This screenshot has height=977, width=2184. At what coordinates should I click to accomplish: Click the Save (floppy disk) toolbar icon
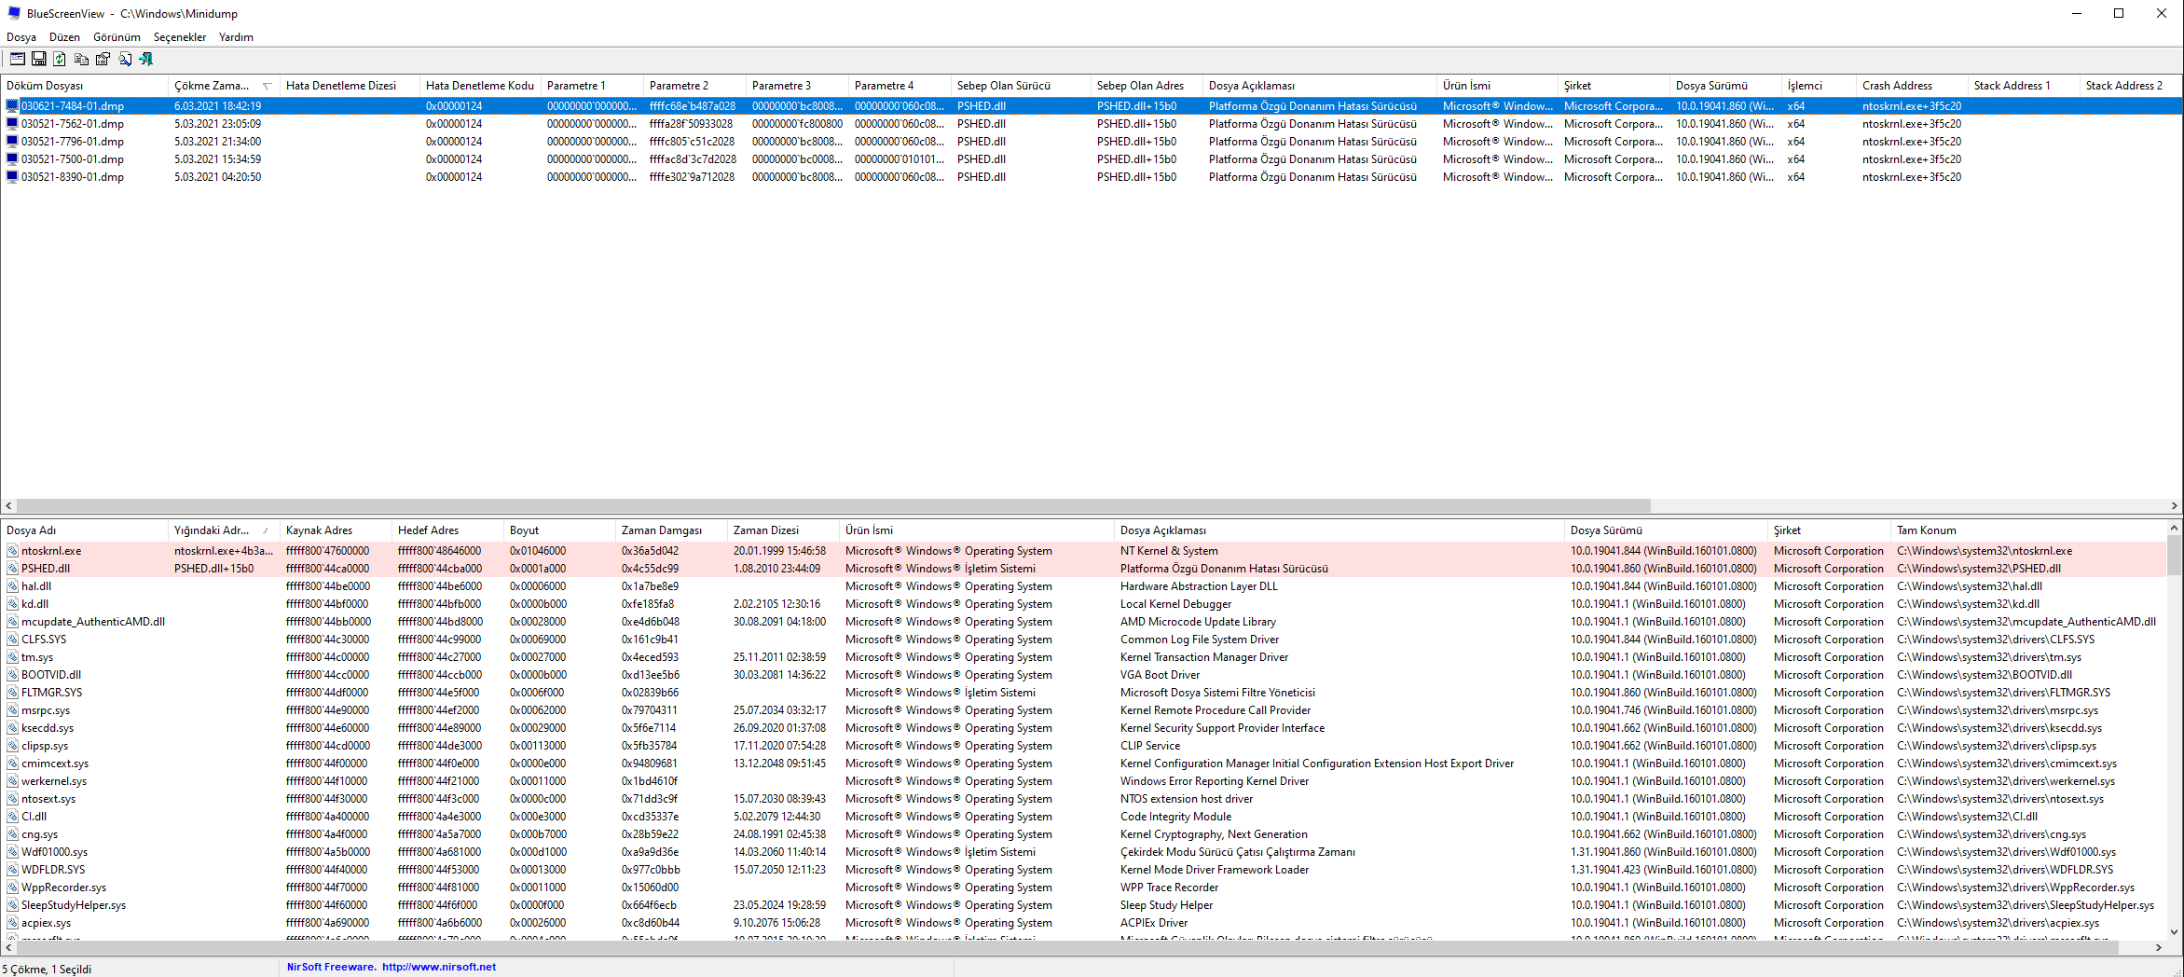pyautogui.click(x=39, y=59)
